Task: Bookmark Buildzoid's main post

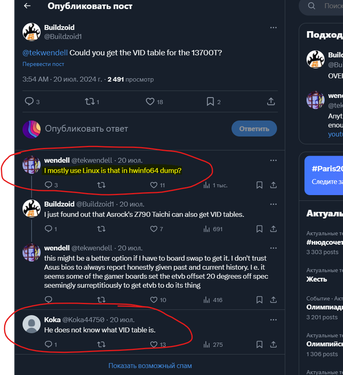Action: (210, 101)
